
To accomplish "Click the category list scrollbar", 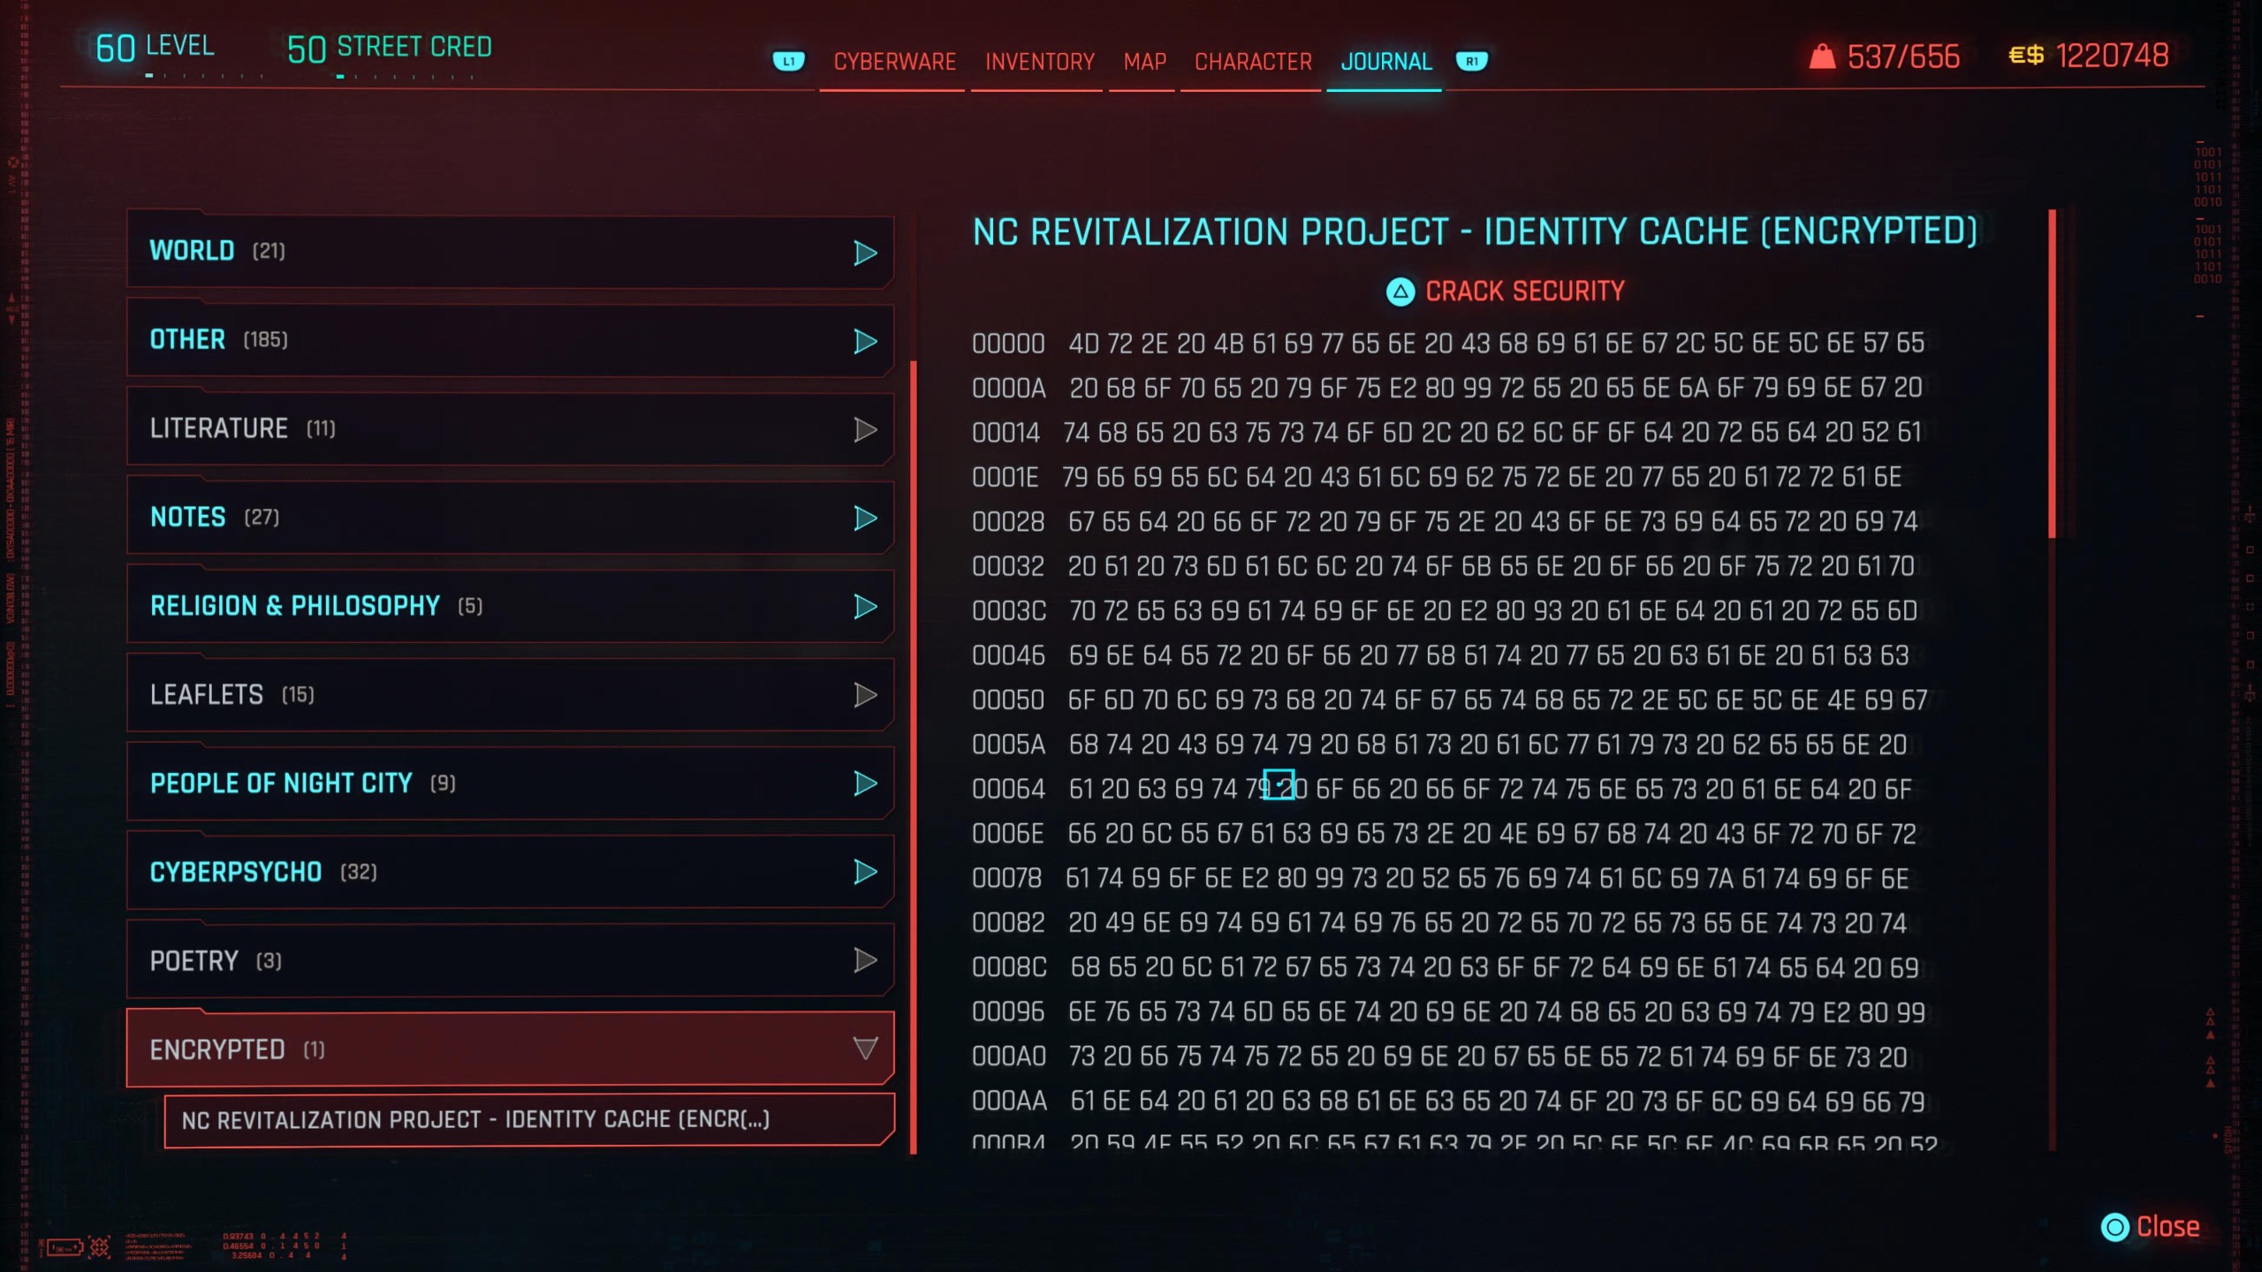I will pyautogui.click(x=913, y=756).
